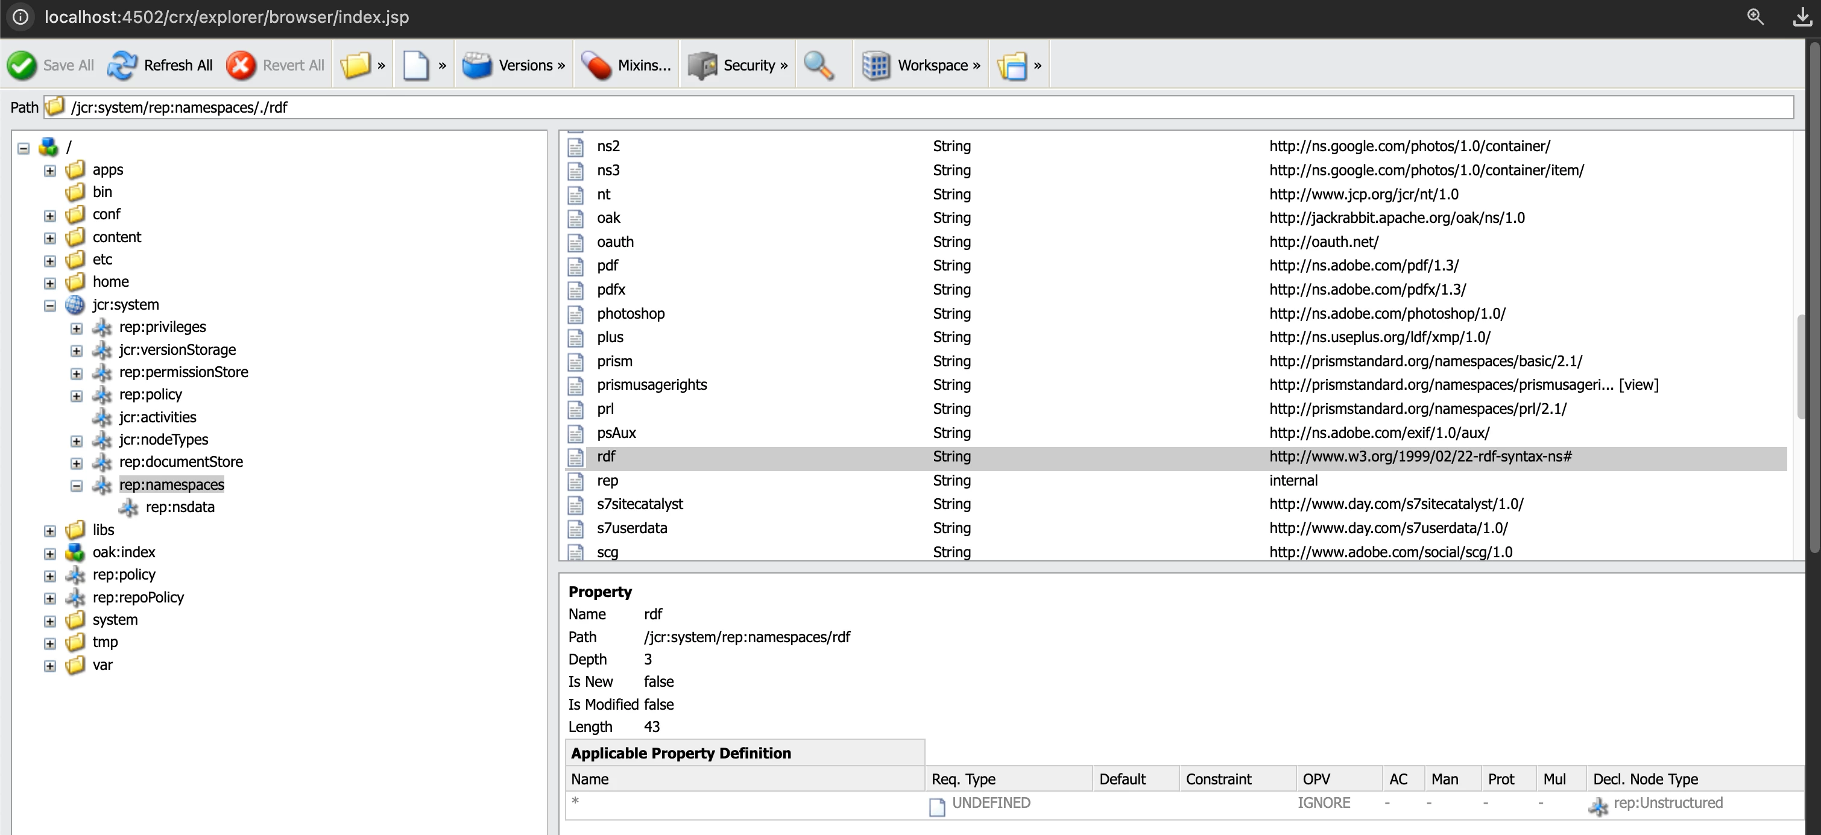Click the Mixins pill icon
The image size is (1821, 835).
(x=596, y=65)
